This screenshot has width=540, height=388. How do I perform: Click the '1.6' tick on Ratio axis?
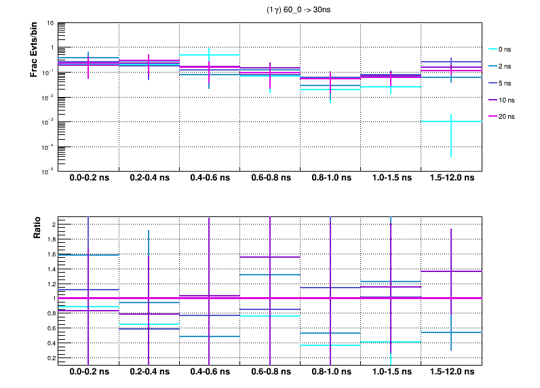(50, 255)
